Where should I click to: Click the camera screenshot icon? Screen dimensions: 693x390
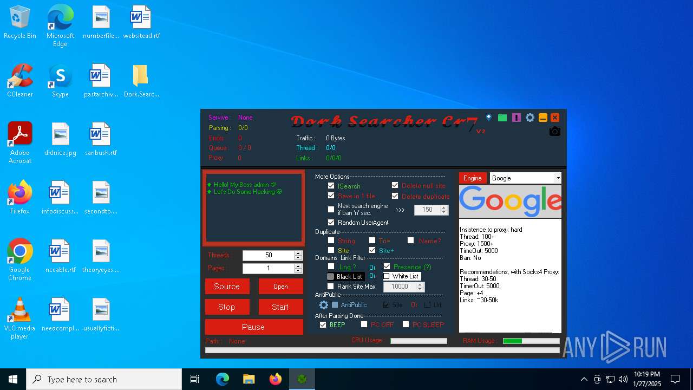[554, 132]
